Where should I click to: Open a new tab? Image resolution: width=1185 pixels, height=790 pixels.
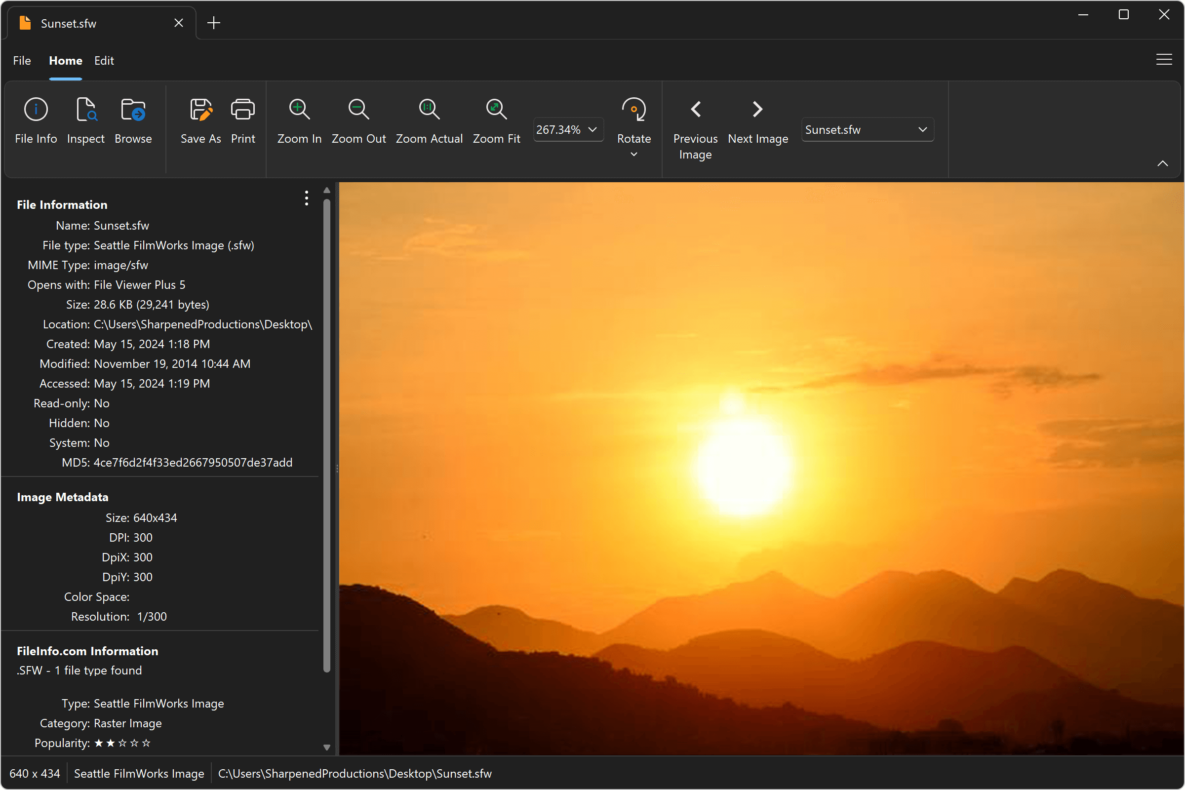pos(213,23)
